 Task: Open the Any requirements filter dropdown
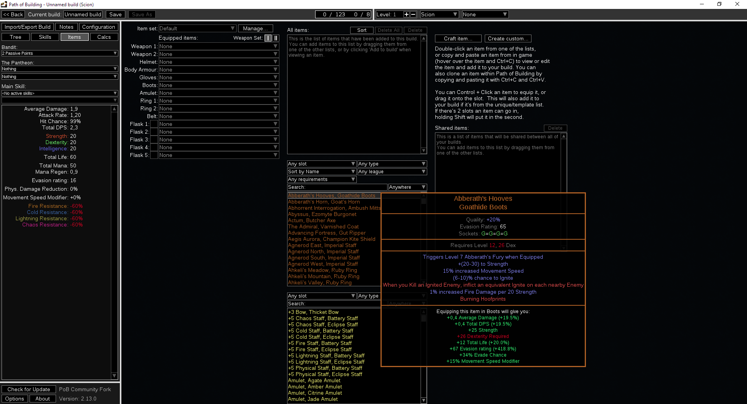pos(322,179)
